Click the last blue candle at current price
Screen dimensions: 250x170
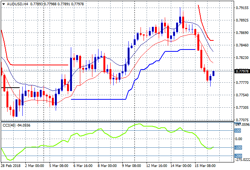coord(213,73)
